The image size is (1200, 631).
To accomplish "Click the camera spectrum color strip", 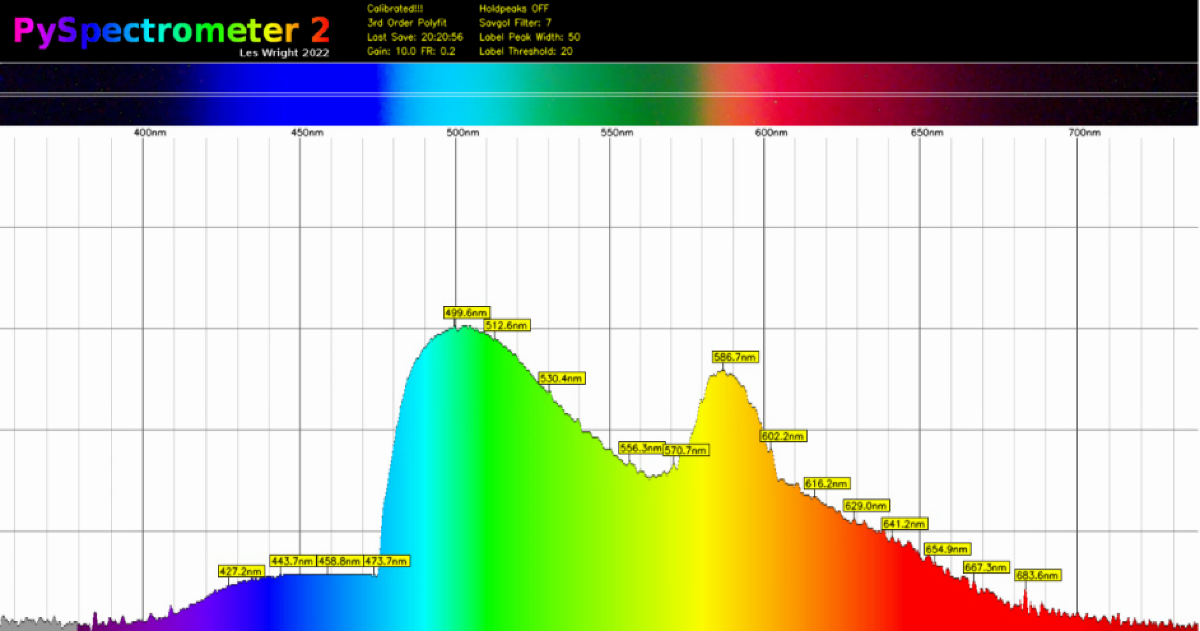I will tap(599, 94).
